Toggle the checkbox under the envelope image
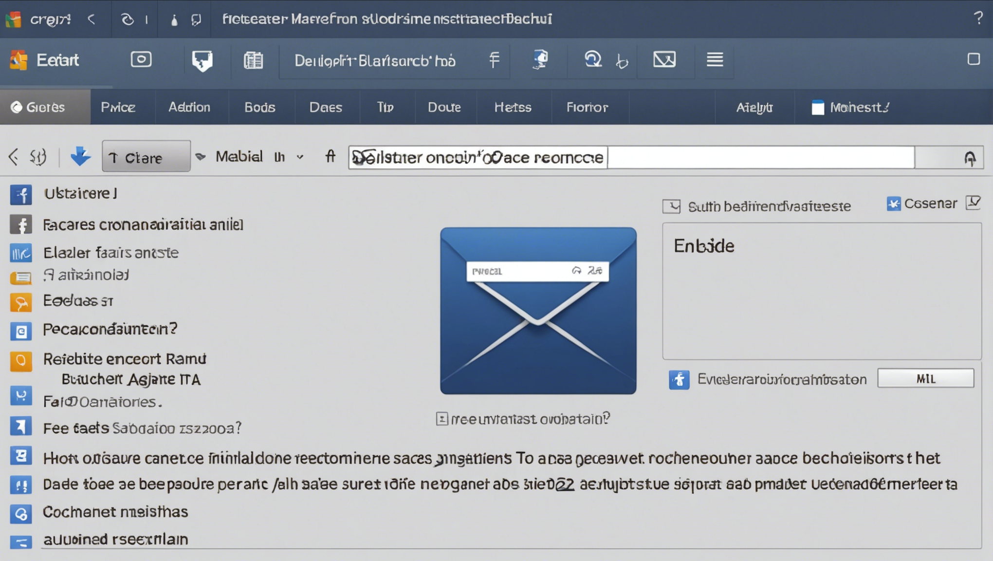The width and height of the screenshot is (993, 561). click(x=441, y=419)
